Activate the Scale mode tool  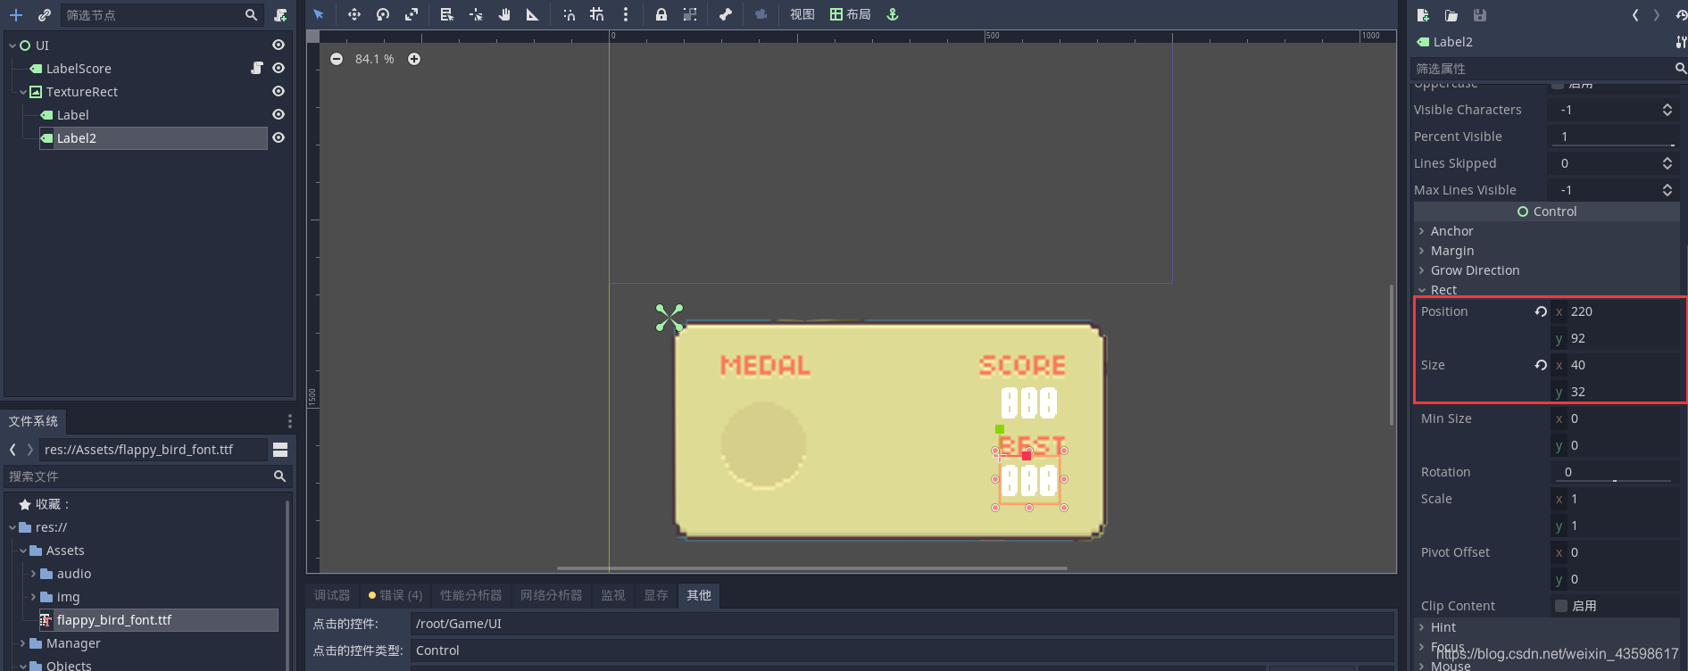(412, 14)
